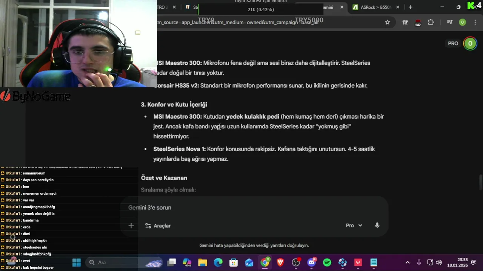The image size is (483, 271).
Task: Open File Explorer from the taskbar
Action: click(x=203, y=262)
